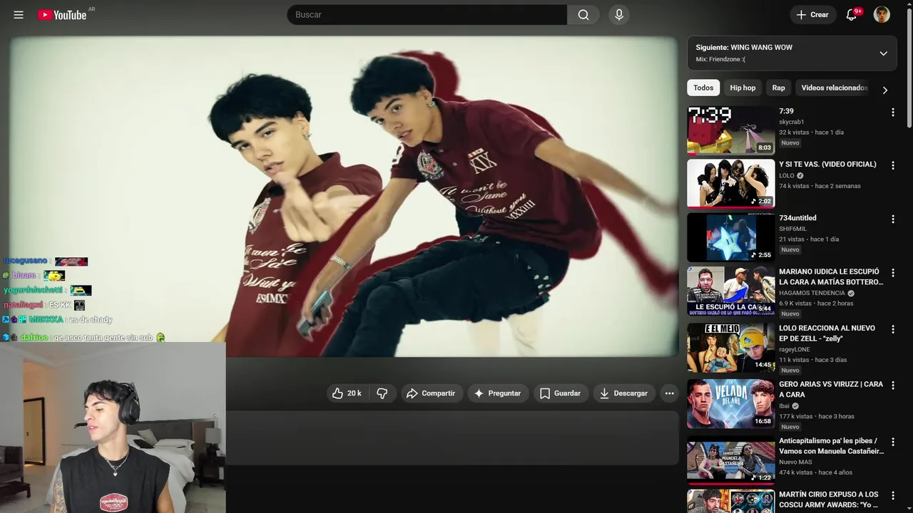Open options for Mariano Iudica video
Image resolution: width=913 pixels, height=513 pixels.
point(892,272)
